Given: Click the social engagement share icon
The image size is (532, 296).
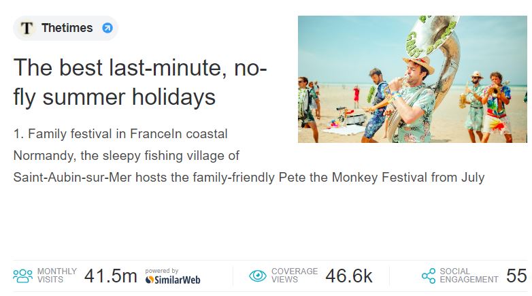Looking at the screenshot, I should [429, 276].
